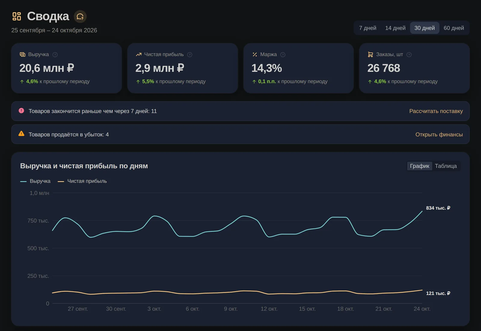Toggle Выручка series in chart legend

click(35, 181)
